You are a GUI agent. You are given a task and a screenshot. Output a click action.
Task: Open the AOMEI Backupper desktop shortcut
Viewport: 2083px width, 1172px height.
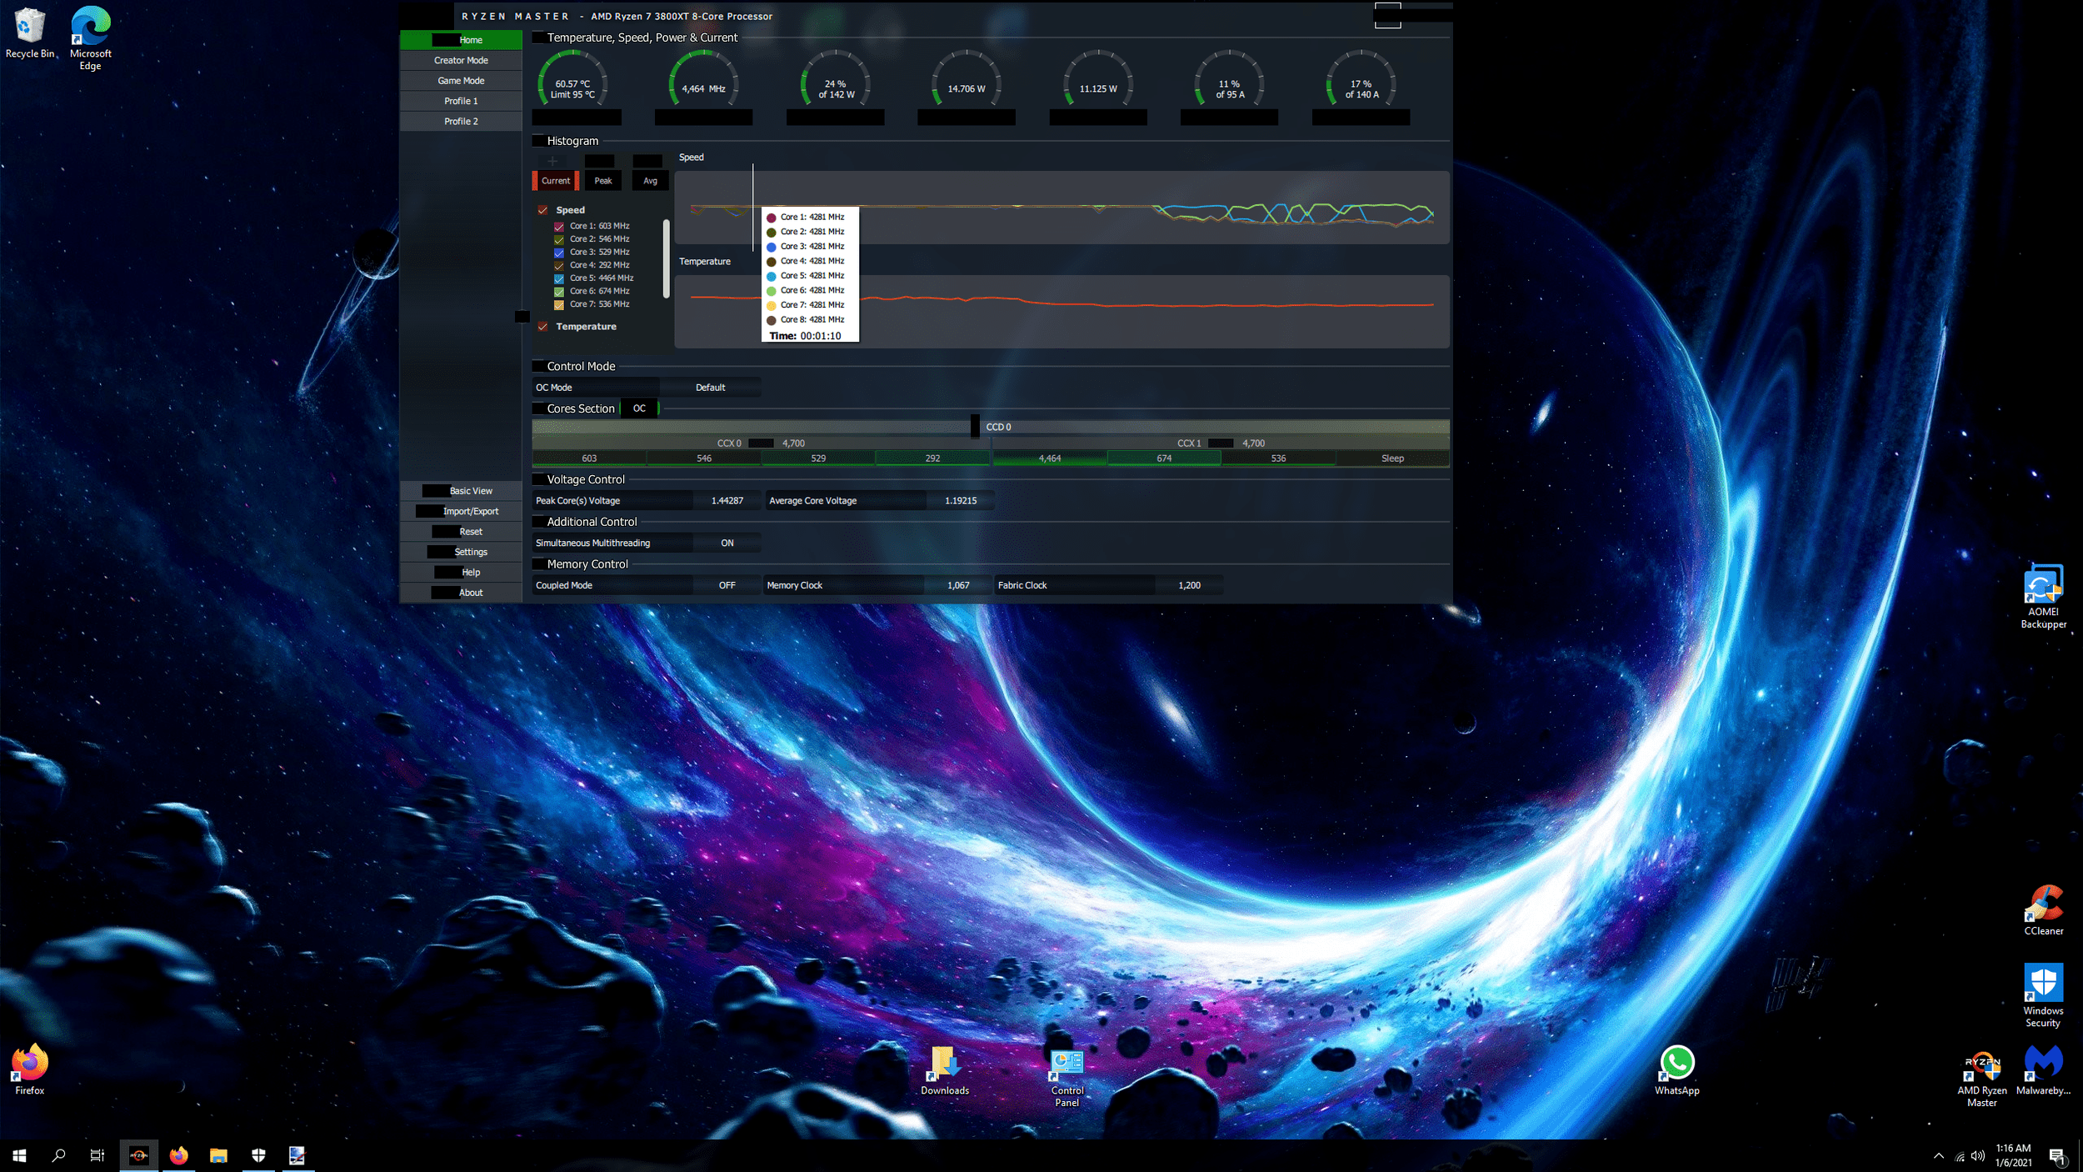[x=2044, y=597]
